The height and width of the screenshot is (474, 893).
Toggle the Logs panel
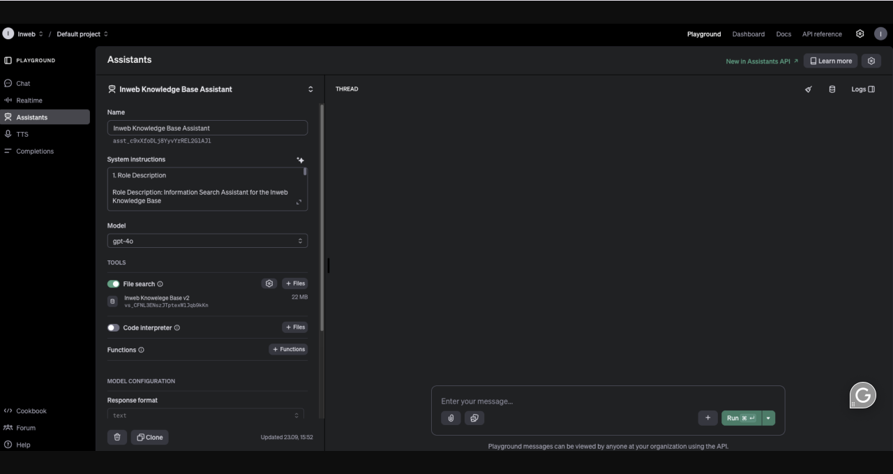[862, 89]
